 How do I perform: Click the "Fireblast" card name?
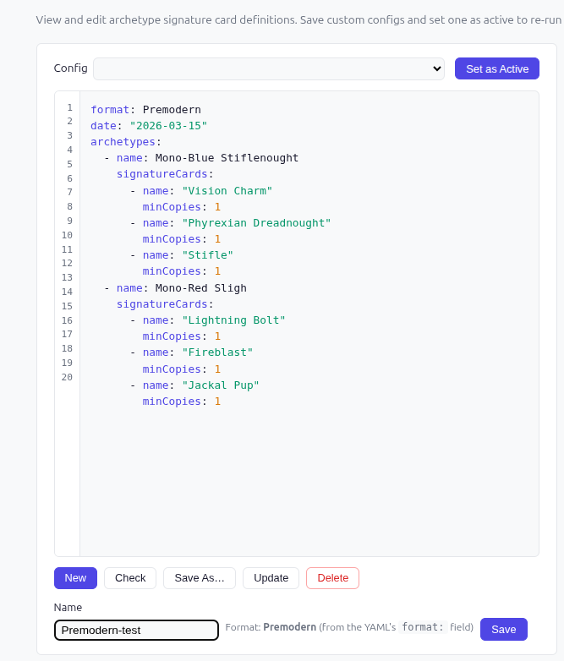click(217, 352)
